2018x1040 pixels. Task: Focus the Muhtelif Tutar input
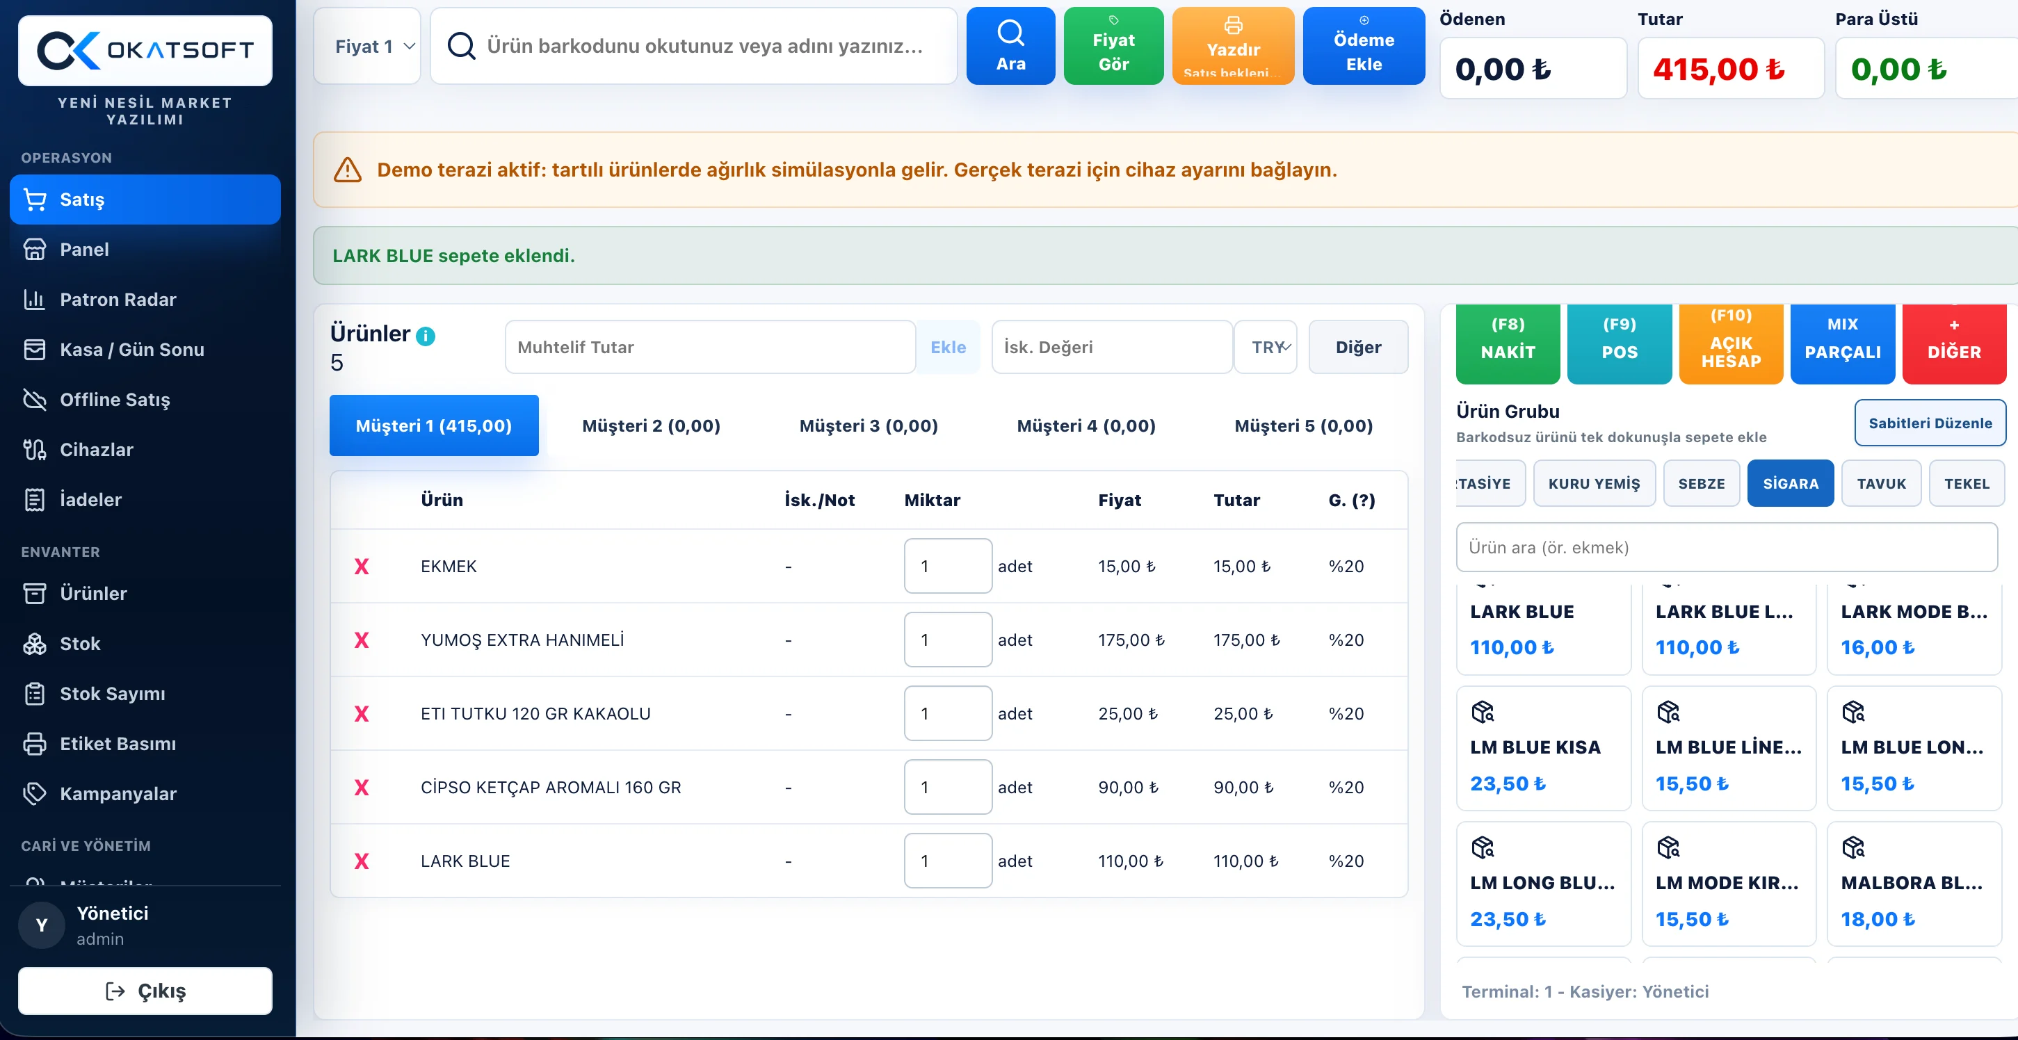711,347
